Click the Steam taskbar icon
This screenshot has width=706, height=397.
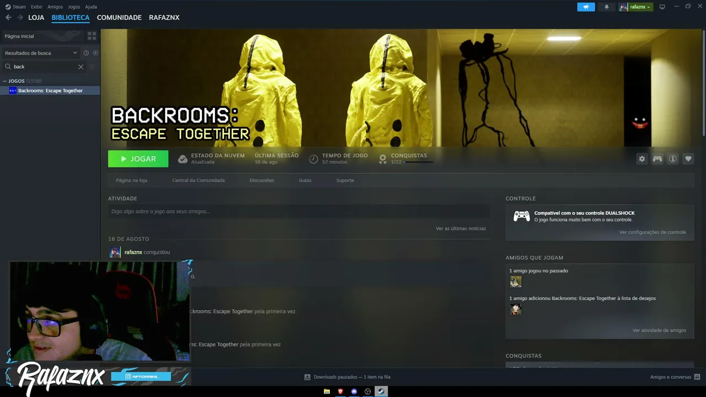click(381, 391)
